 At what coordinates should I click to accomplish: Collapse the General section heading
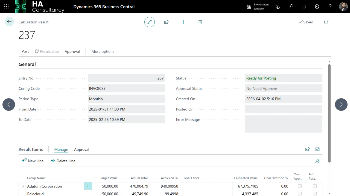(27, 64)
